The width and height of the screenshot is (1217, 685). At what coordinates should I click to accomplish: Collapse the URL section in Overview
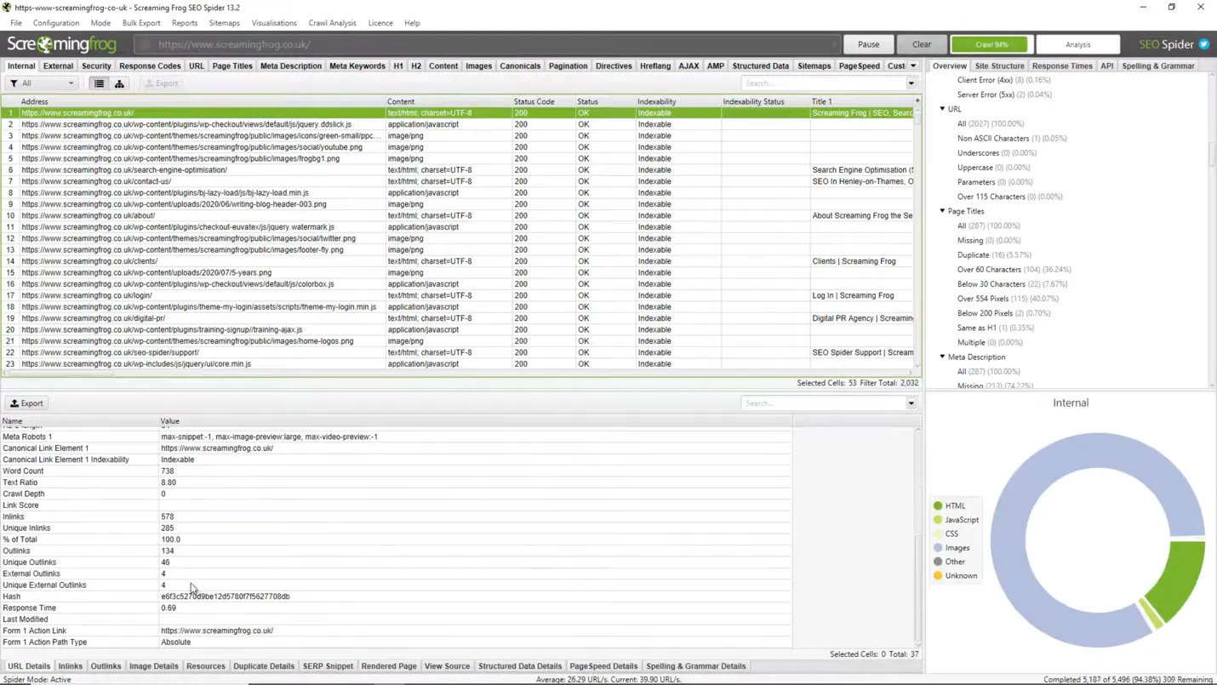(942, 109)
